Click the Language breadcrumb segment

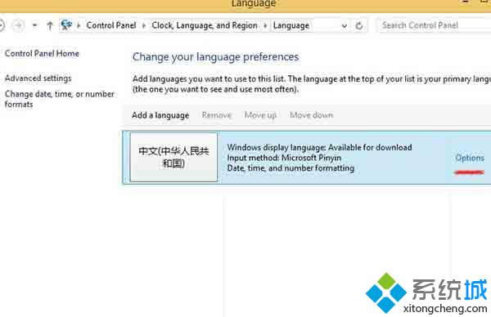pos(291,25)
